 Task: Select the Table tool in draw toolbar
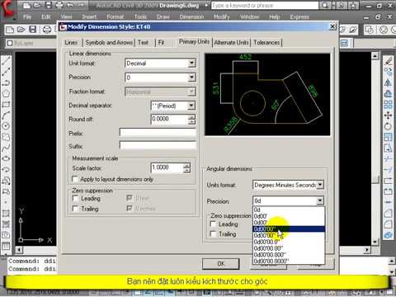pos(6,246)
